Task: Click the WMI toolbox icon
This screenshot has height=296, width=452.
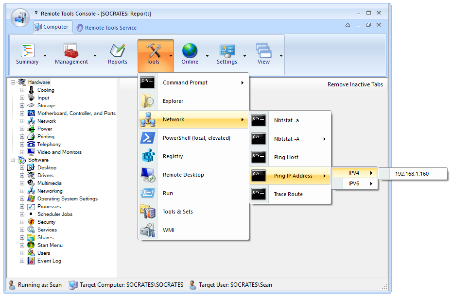Action: [147, 230]
